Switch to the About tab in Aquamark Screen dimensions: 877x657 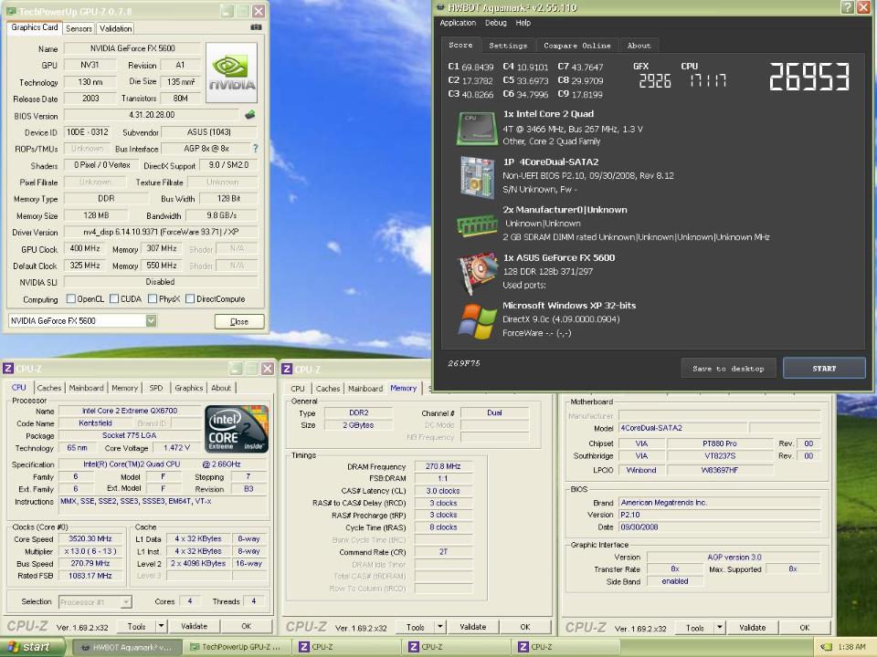[x=639, y=46]
